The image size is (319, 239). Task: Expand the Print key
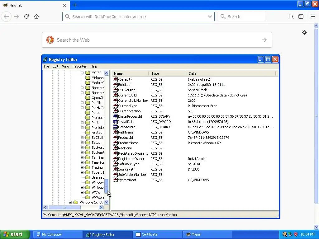click(x=82, y=123)
